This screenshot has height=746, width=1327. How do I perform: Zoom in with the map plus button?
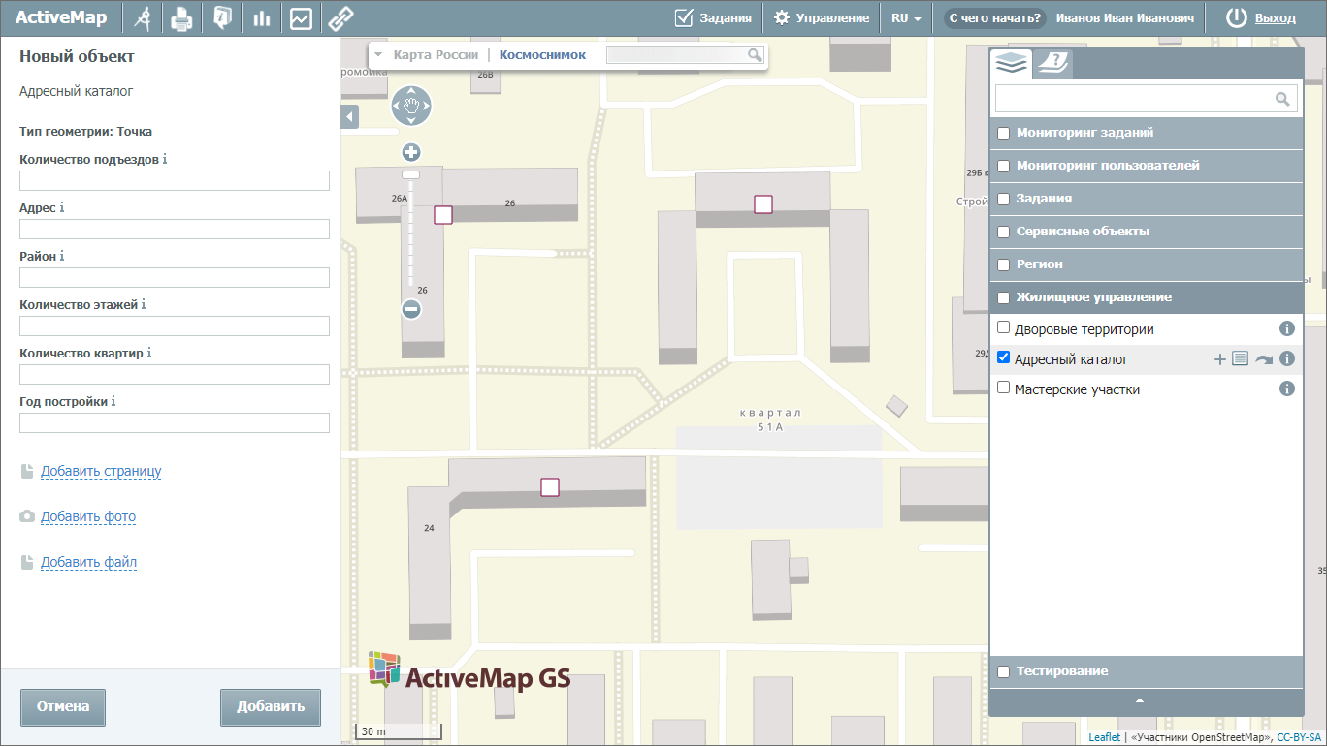[x=411, y=152]
